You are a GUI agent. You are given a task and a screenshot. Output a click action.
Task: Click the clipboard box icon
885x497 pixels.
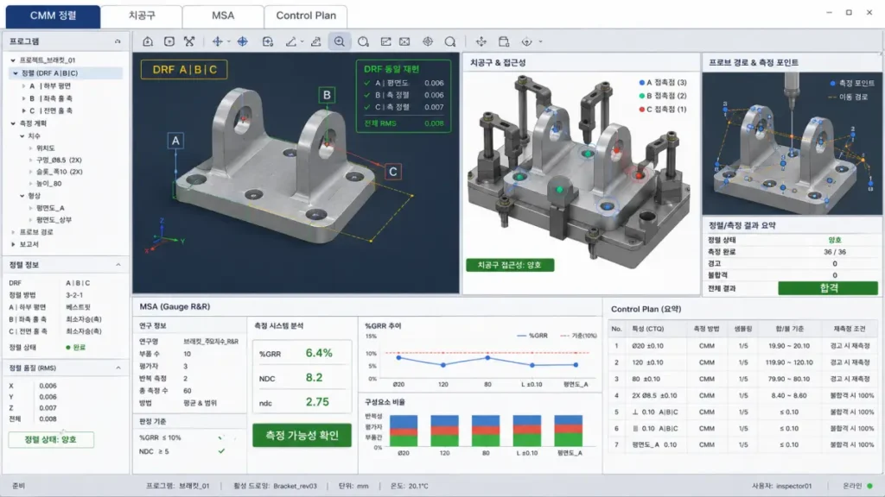click(504, 41)
